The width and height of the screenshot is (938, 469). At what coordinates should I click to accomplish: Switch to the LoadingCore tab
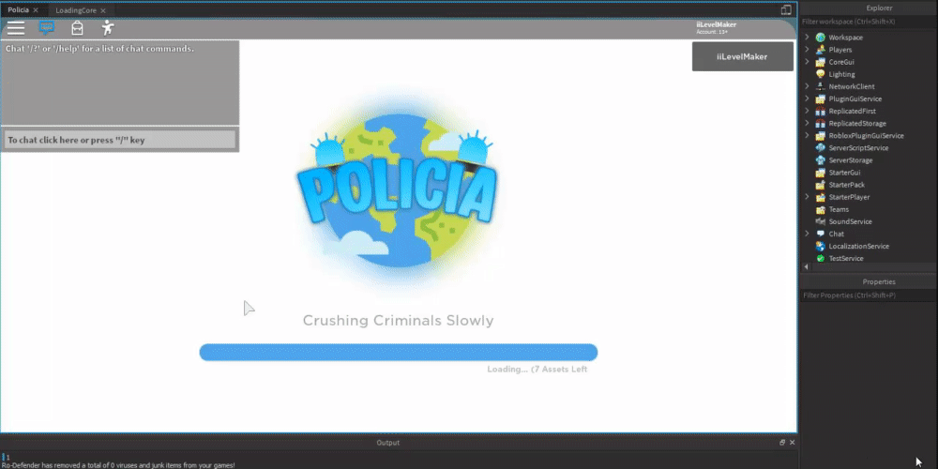(76, 10)
